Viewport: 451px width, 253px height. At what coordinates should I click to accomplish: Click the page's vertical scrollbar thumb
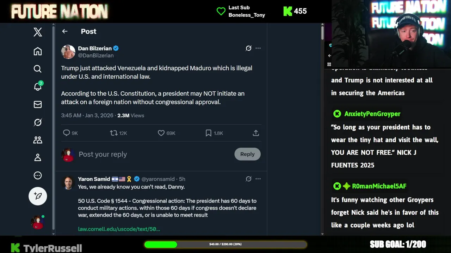(322, 33)
